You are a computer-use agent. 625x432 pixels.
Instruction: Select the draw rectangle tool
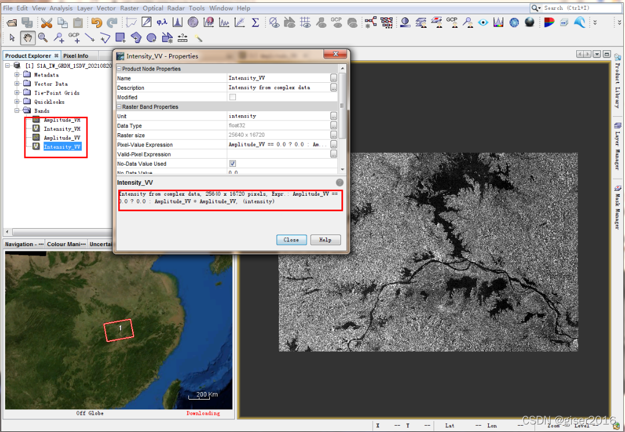point(120,38)
